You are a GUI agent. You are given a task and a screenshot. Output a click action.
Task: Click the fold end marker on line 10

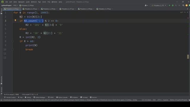(x=12, y=50)
